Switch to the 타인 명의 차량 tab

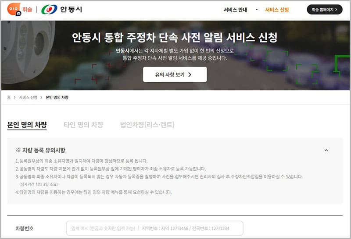point(83,125)
